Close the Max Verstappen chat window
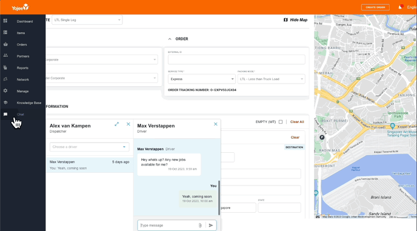The image size is (417, 231). point(215,124)
